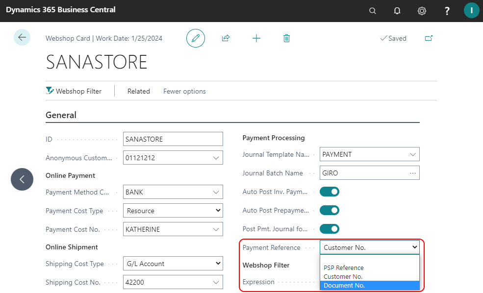The width and height of the screenshot is (483, 293).
Task: Expand Payment Cost No. dropdown
Action: [216, 229]
